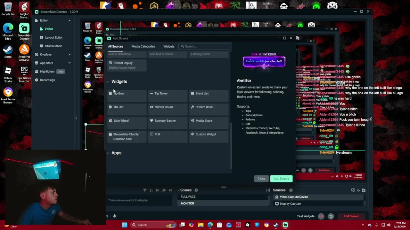
Task: Select the FULL FACE scene
Action: point(223,197)
